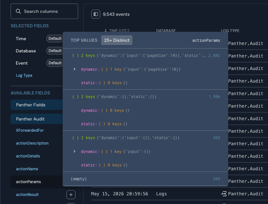Click the Event selected field label

[22, 63]
